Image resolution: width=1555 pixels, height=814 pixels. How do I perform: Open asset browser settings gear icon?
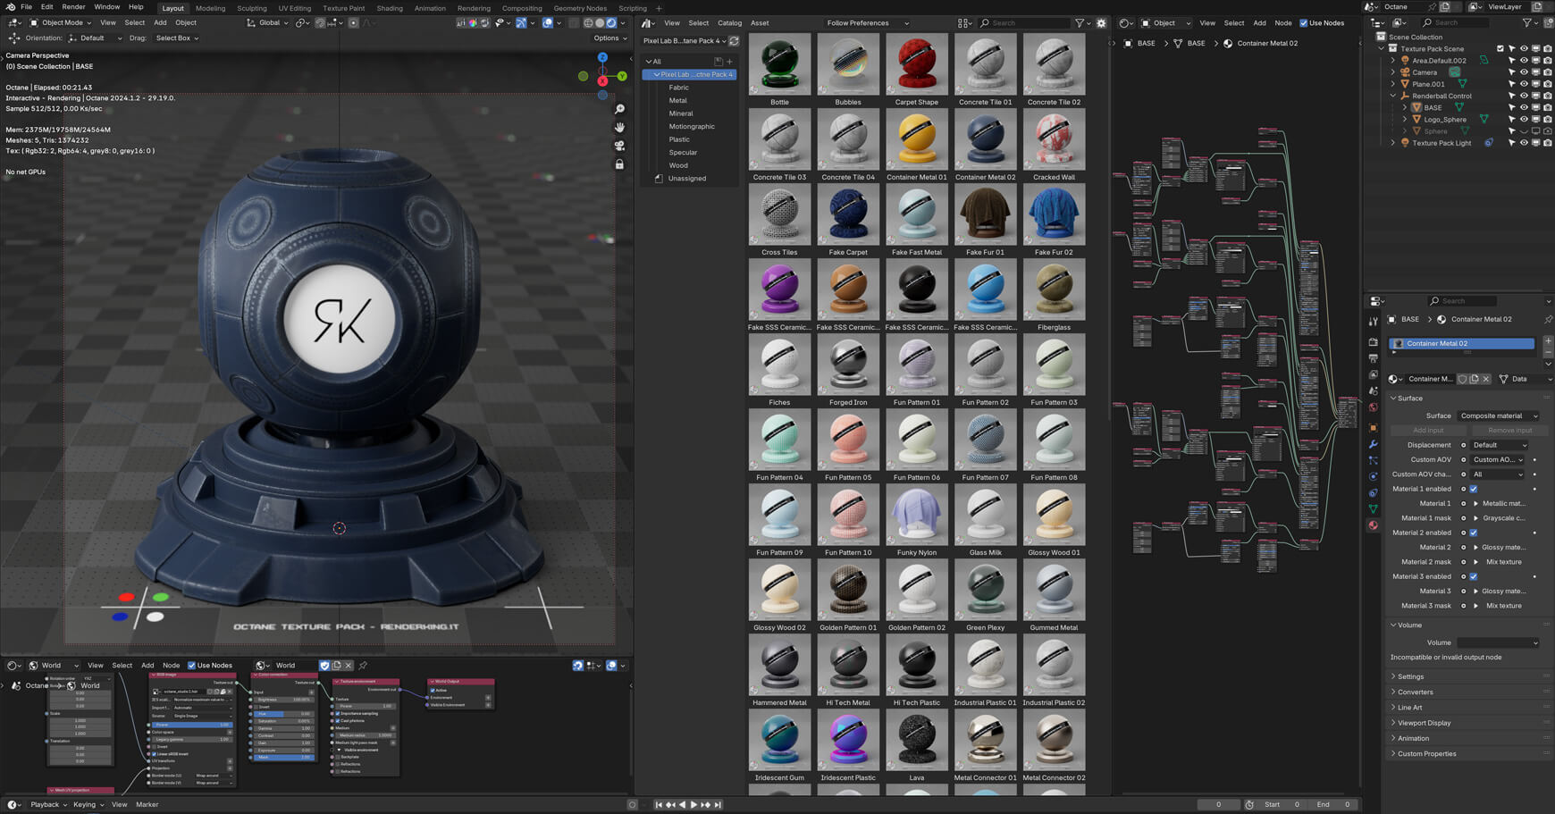(x=1101, y=23)
